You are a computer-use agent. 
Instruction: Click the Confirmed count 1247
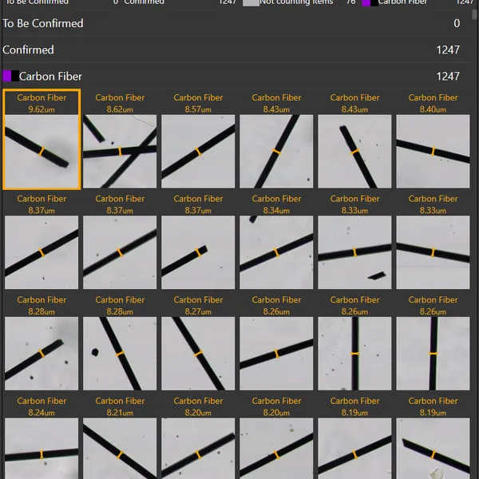(x=448, y=49)
